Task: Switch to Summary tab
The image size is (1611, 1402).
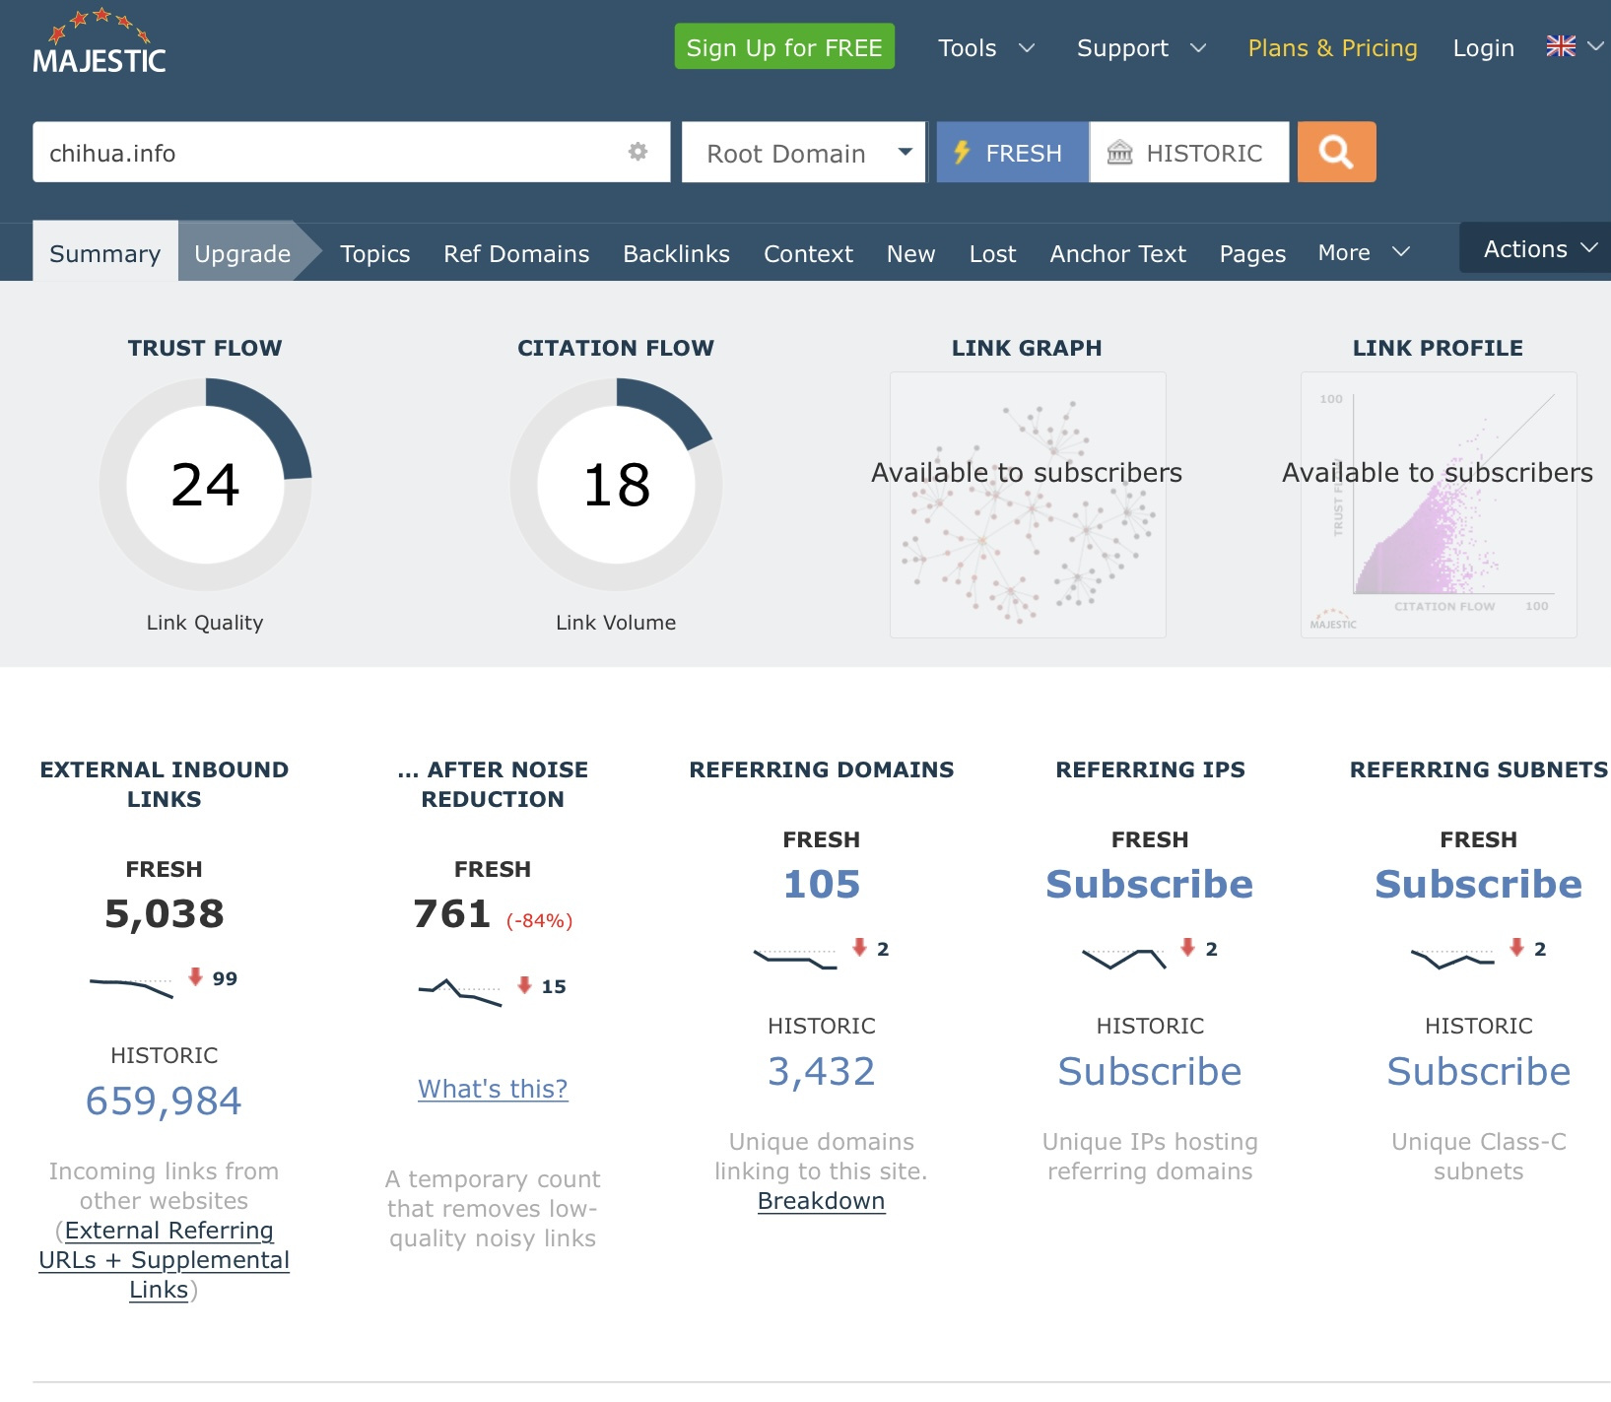Action: (x=105, y=253)
